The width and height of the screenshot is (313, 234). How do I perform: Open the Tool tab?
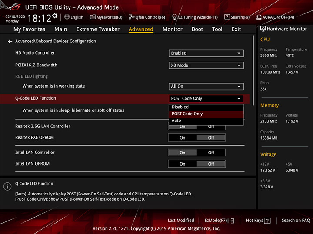(217, 29)
